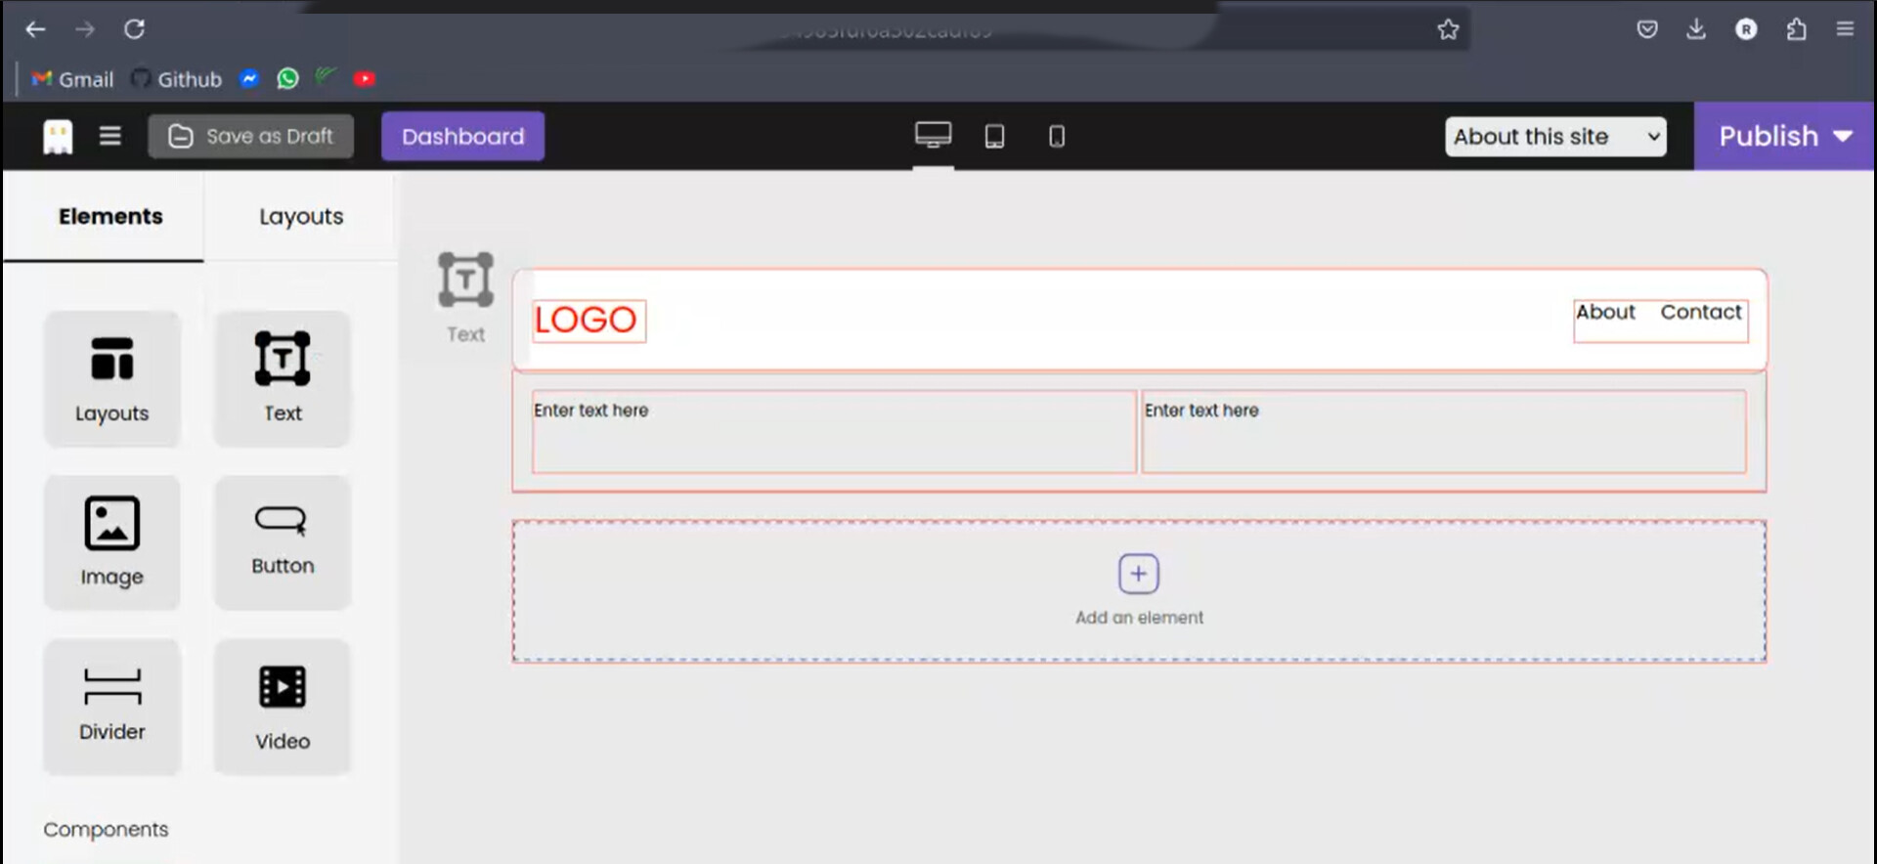The width and height of the screenshot is (1877, 864).
Task: Toggle the editor sidebar menu icon
Action: (x=110, y=136)
